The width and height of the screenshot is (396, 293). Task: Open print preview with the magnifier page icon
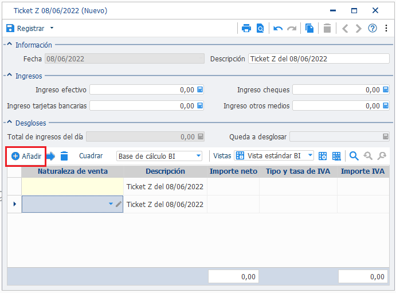260,28
